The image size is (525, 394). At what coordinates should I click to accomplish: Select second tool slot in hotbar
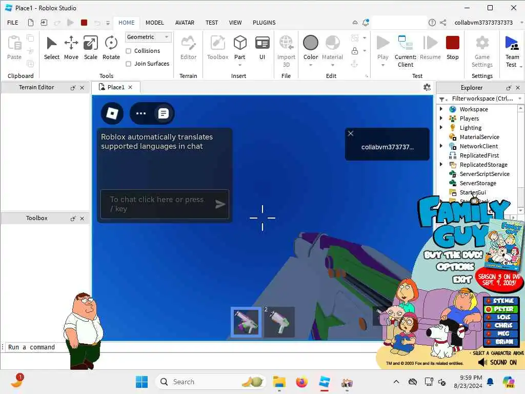tap(279, 322)
